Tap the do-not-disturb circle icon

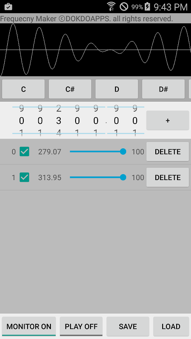point(124,6)
